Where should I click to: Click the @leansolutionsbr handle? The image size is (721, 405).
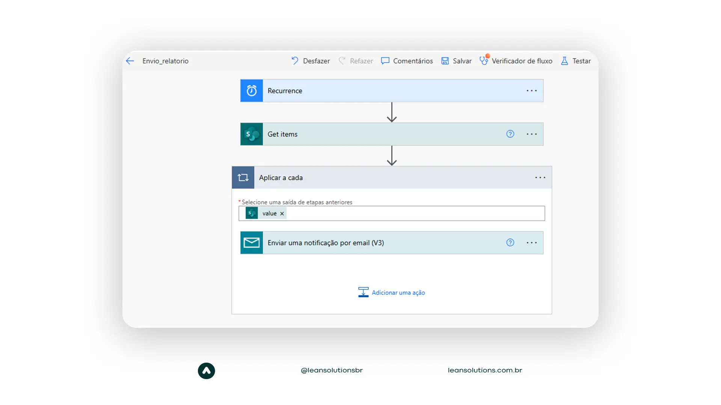pos(332,370)
